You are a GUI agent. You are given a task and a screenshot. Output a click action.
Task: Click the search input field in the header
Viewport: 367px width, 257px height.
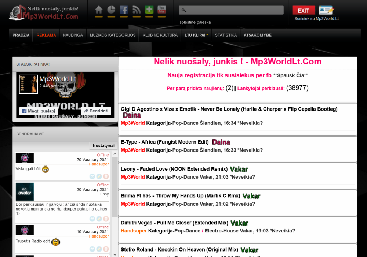(231, 10)
